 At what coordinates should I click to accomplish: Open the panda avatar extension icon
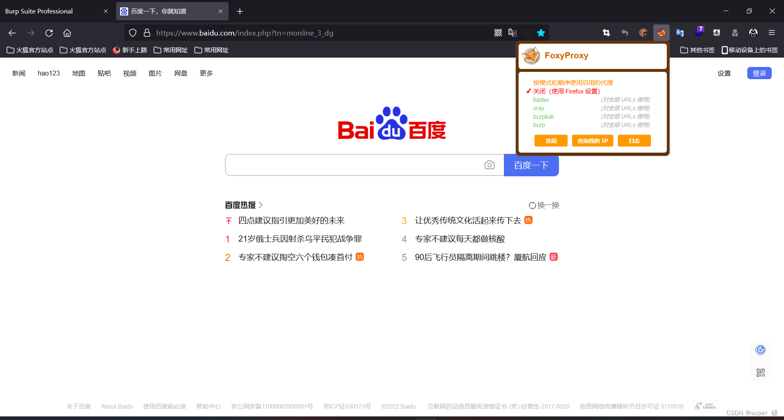753,33
